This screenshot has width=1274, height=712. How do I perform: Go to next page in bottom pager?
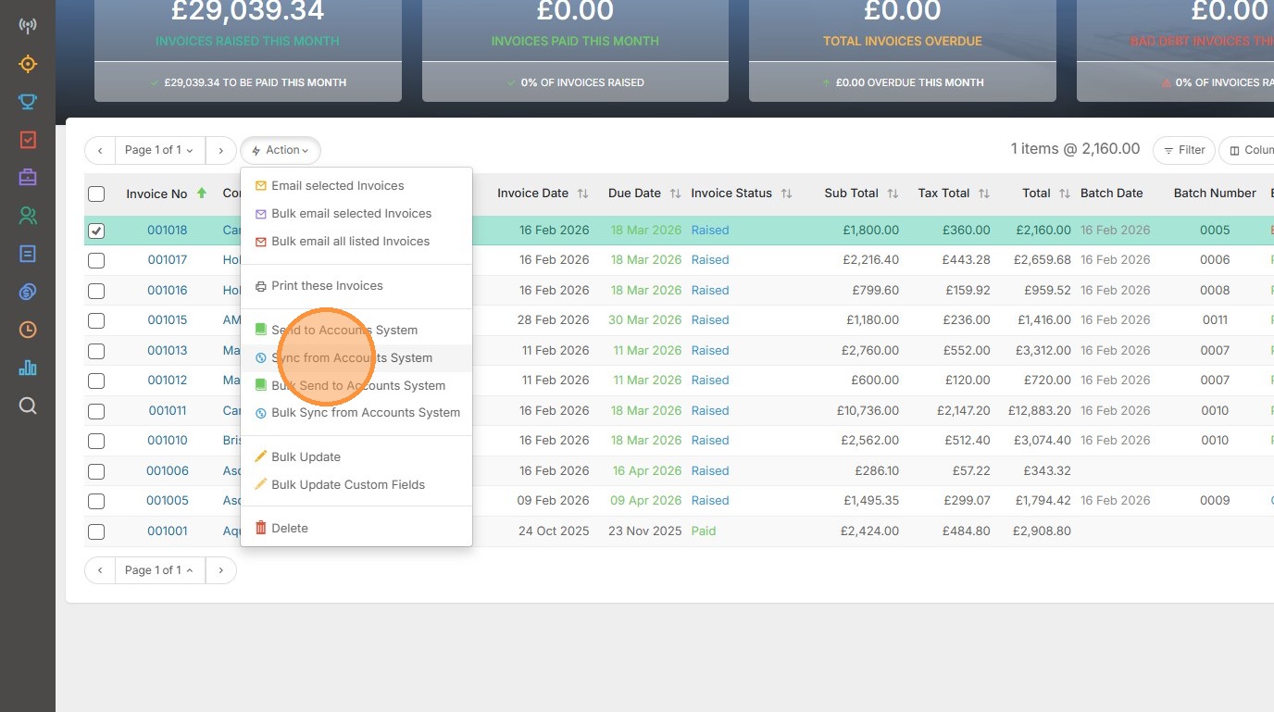click(220, 570)
